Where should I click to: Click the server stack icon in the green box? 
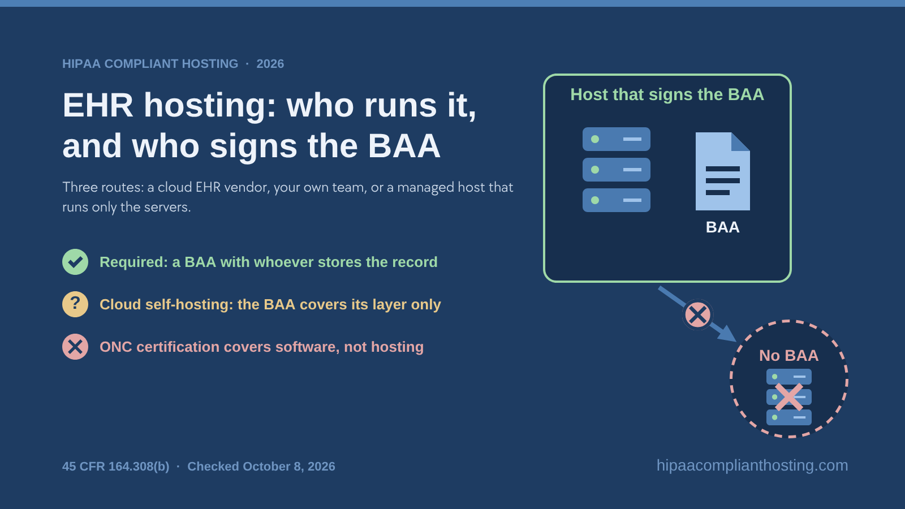point(617,170)
